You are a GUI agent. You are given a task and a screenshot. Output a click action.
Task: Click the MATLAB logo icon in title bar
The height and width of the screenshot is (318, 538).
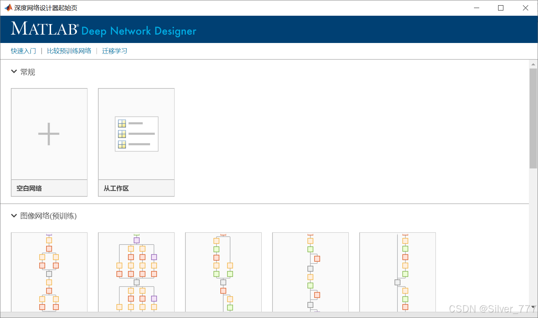(x=8, y=8)
